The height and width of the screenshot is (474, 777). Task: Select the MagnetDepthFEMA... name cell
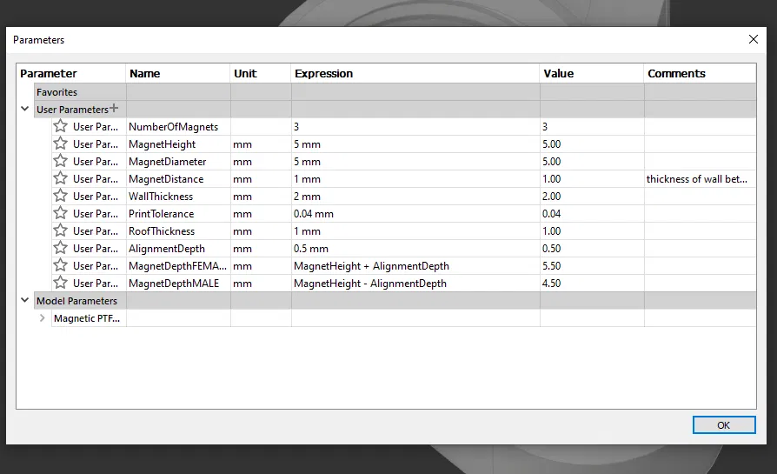point(178,266)
